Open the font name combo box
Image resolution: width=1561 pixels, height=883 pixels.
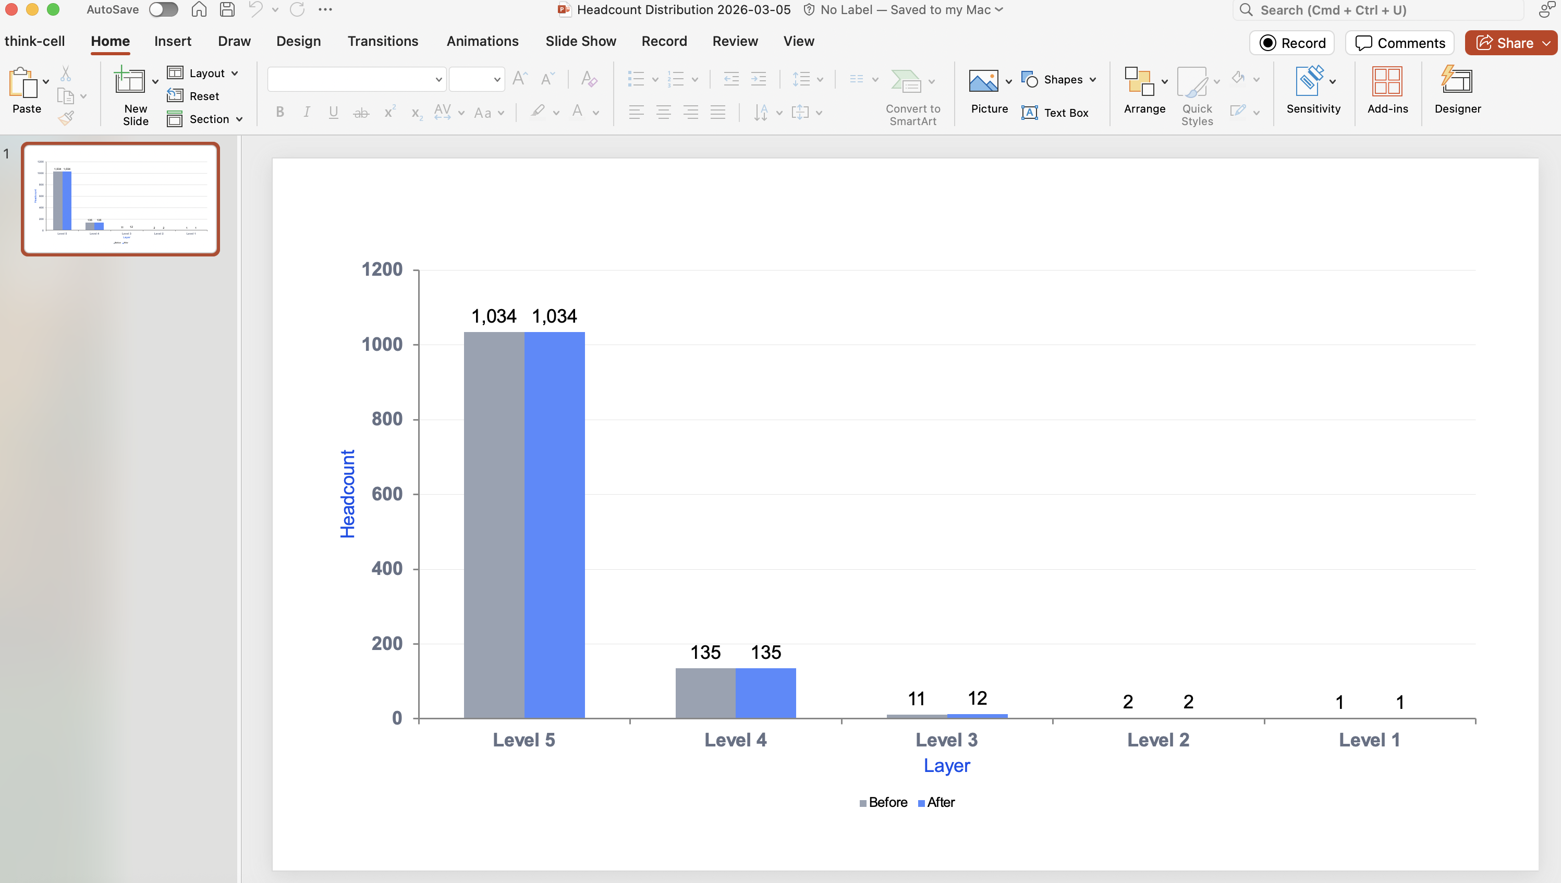tap(357, 79)
